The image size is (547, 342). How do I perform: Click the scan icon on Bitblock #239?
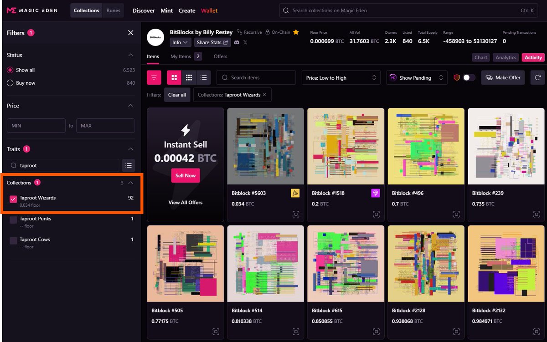point(537,214)
